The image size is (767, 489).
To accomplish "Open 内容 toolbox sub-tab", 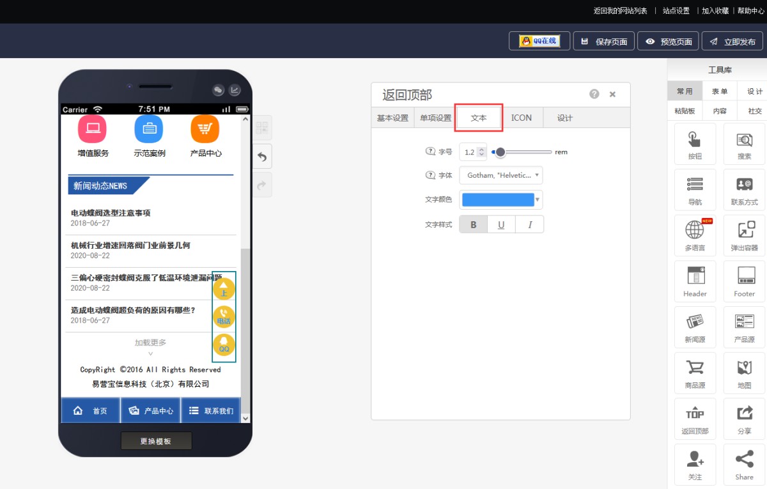I will click(720, 111).
